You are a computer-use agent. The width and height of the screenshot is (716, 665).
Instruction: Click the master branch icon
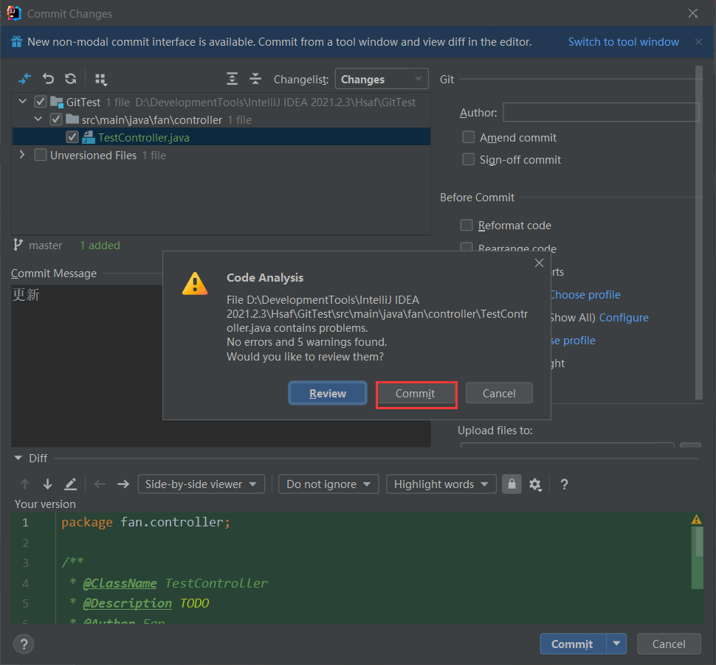(18, 245)
